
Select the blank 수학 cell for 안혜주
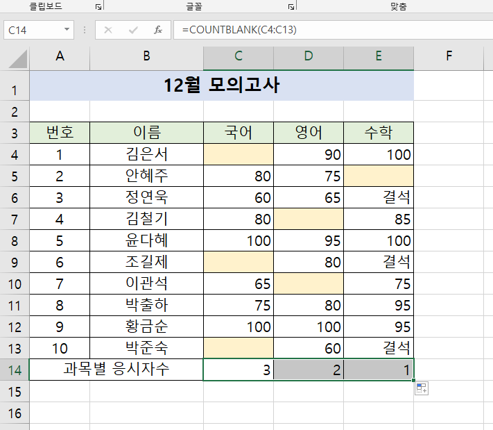(379, 176)
